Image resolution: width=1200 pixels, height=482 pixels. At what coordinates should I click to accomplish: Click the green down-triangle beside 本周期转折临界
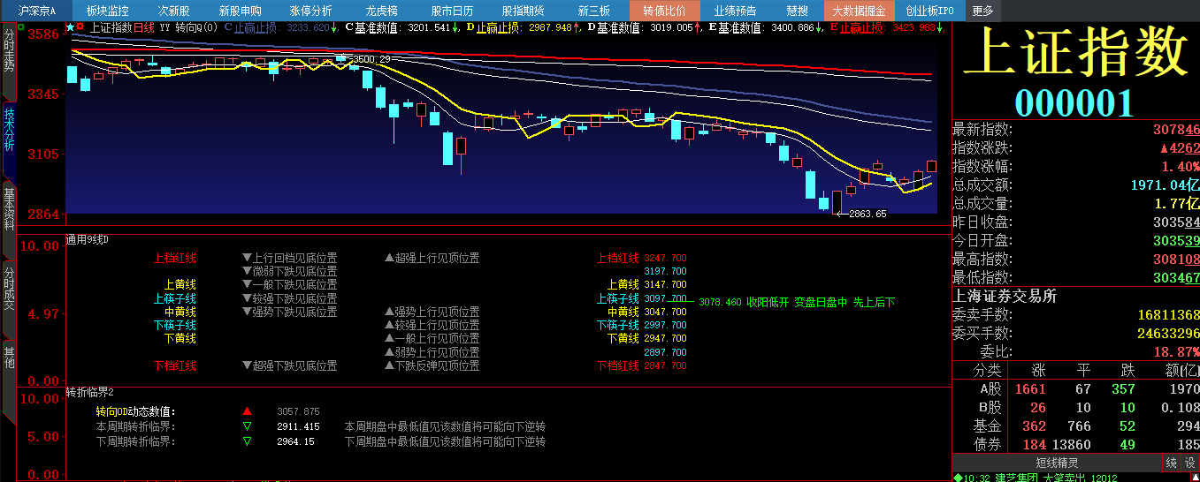[x=247, y=426]
